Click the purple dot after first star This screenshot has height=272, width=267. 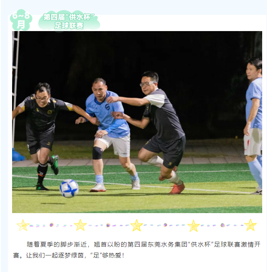52,225
